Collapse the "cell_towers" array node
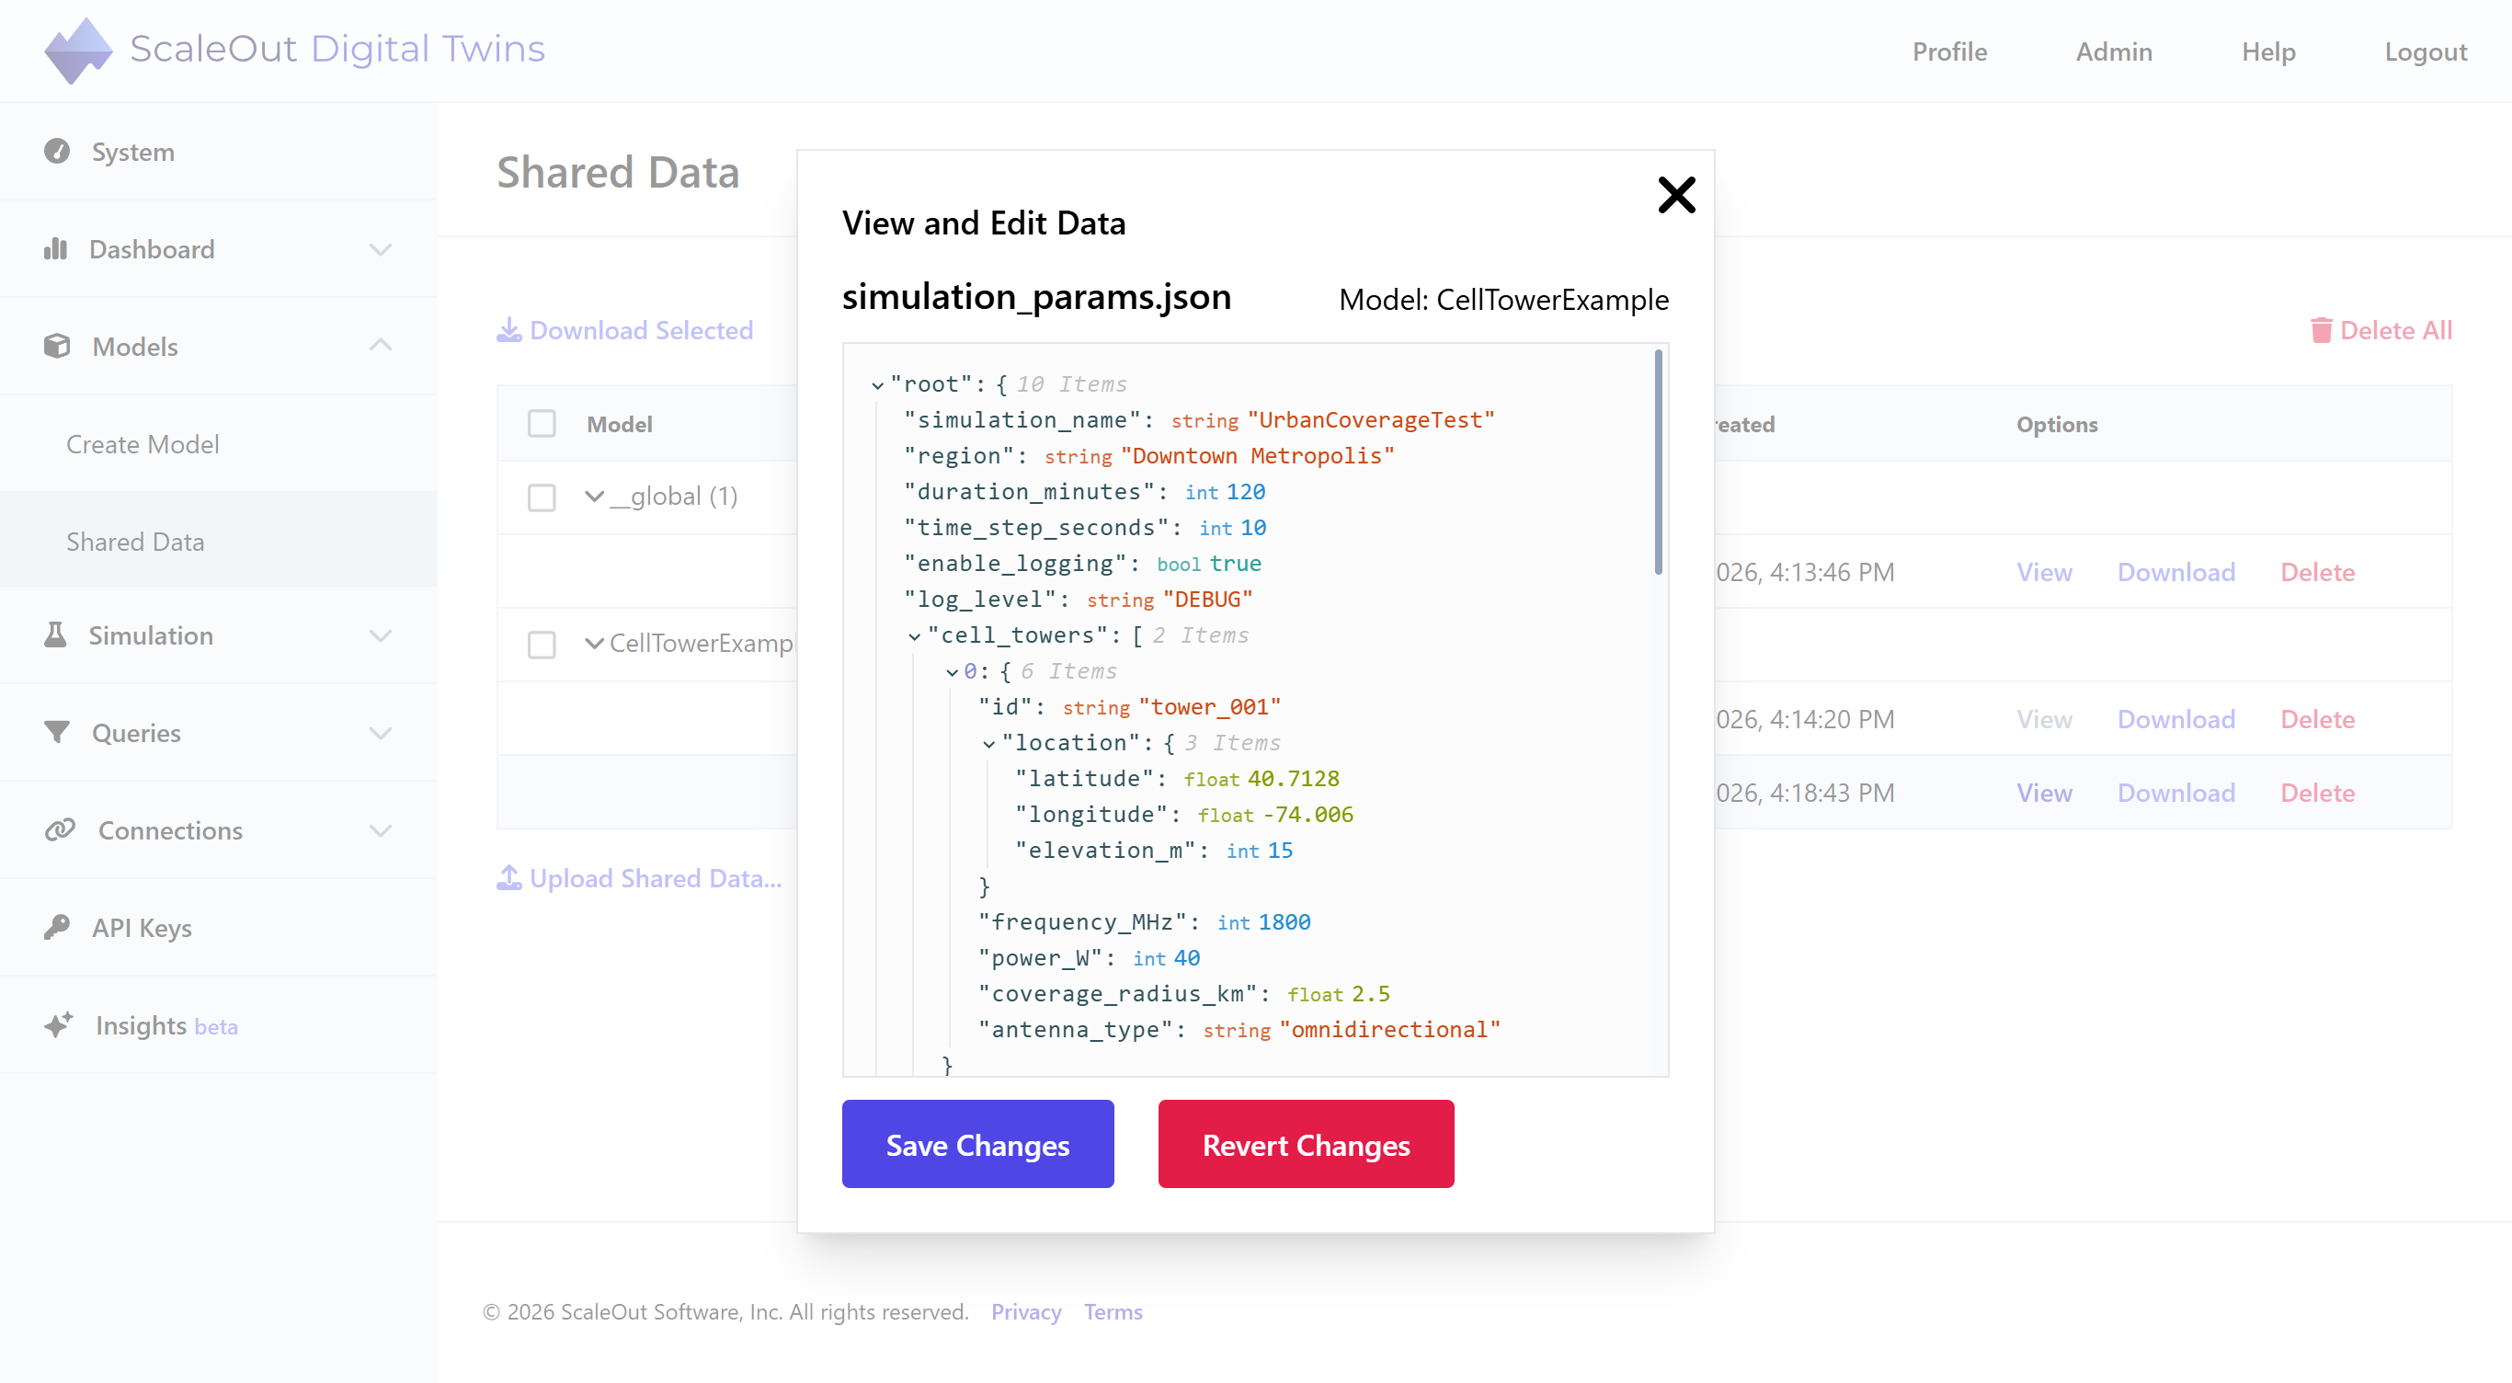The image size is (2512, 1383). [x=915, y=636]
